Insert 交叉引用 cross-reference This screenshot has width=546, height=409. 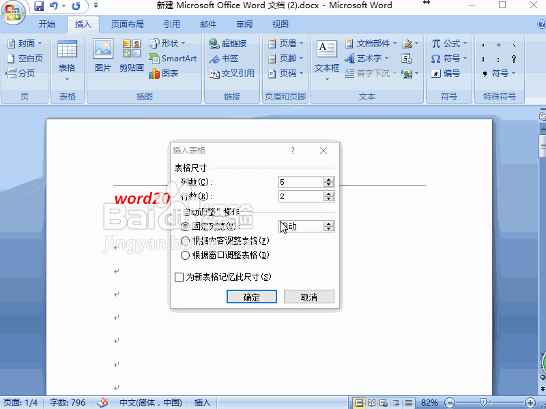(x=232, y=74)
